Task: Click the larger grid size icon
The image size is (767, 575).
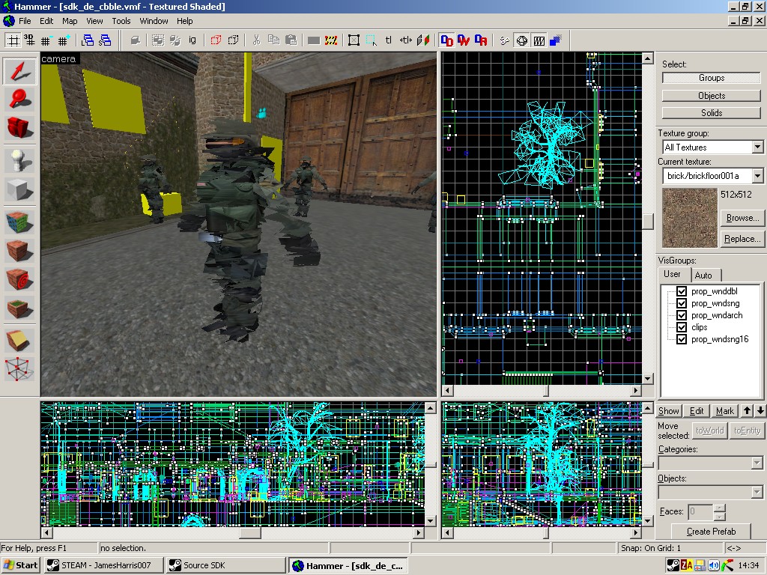Action: click(x=63, y=40)
